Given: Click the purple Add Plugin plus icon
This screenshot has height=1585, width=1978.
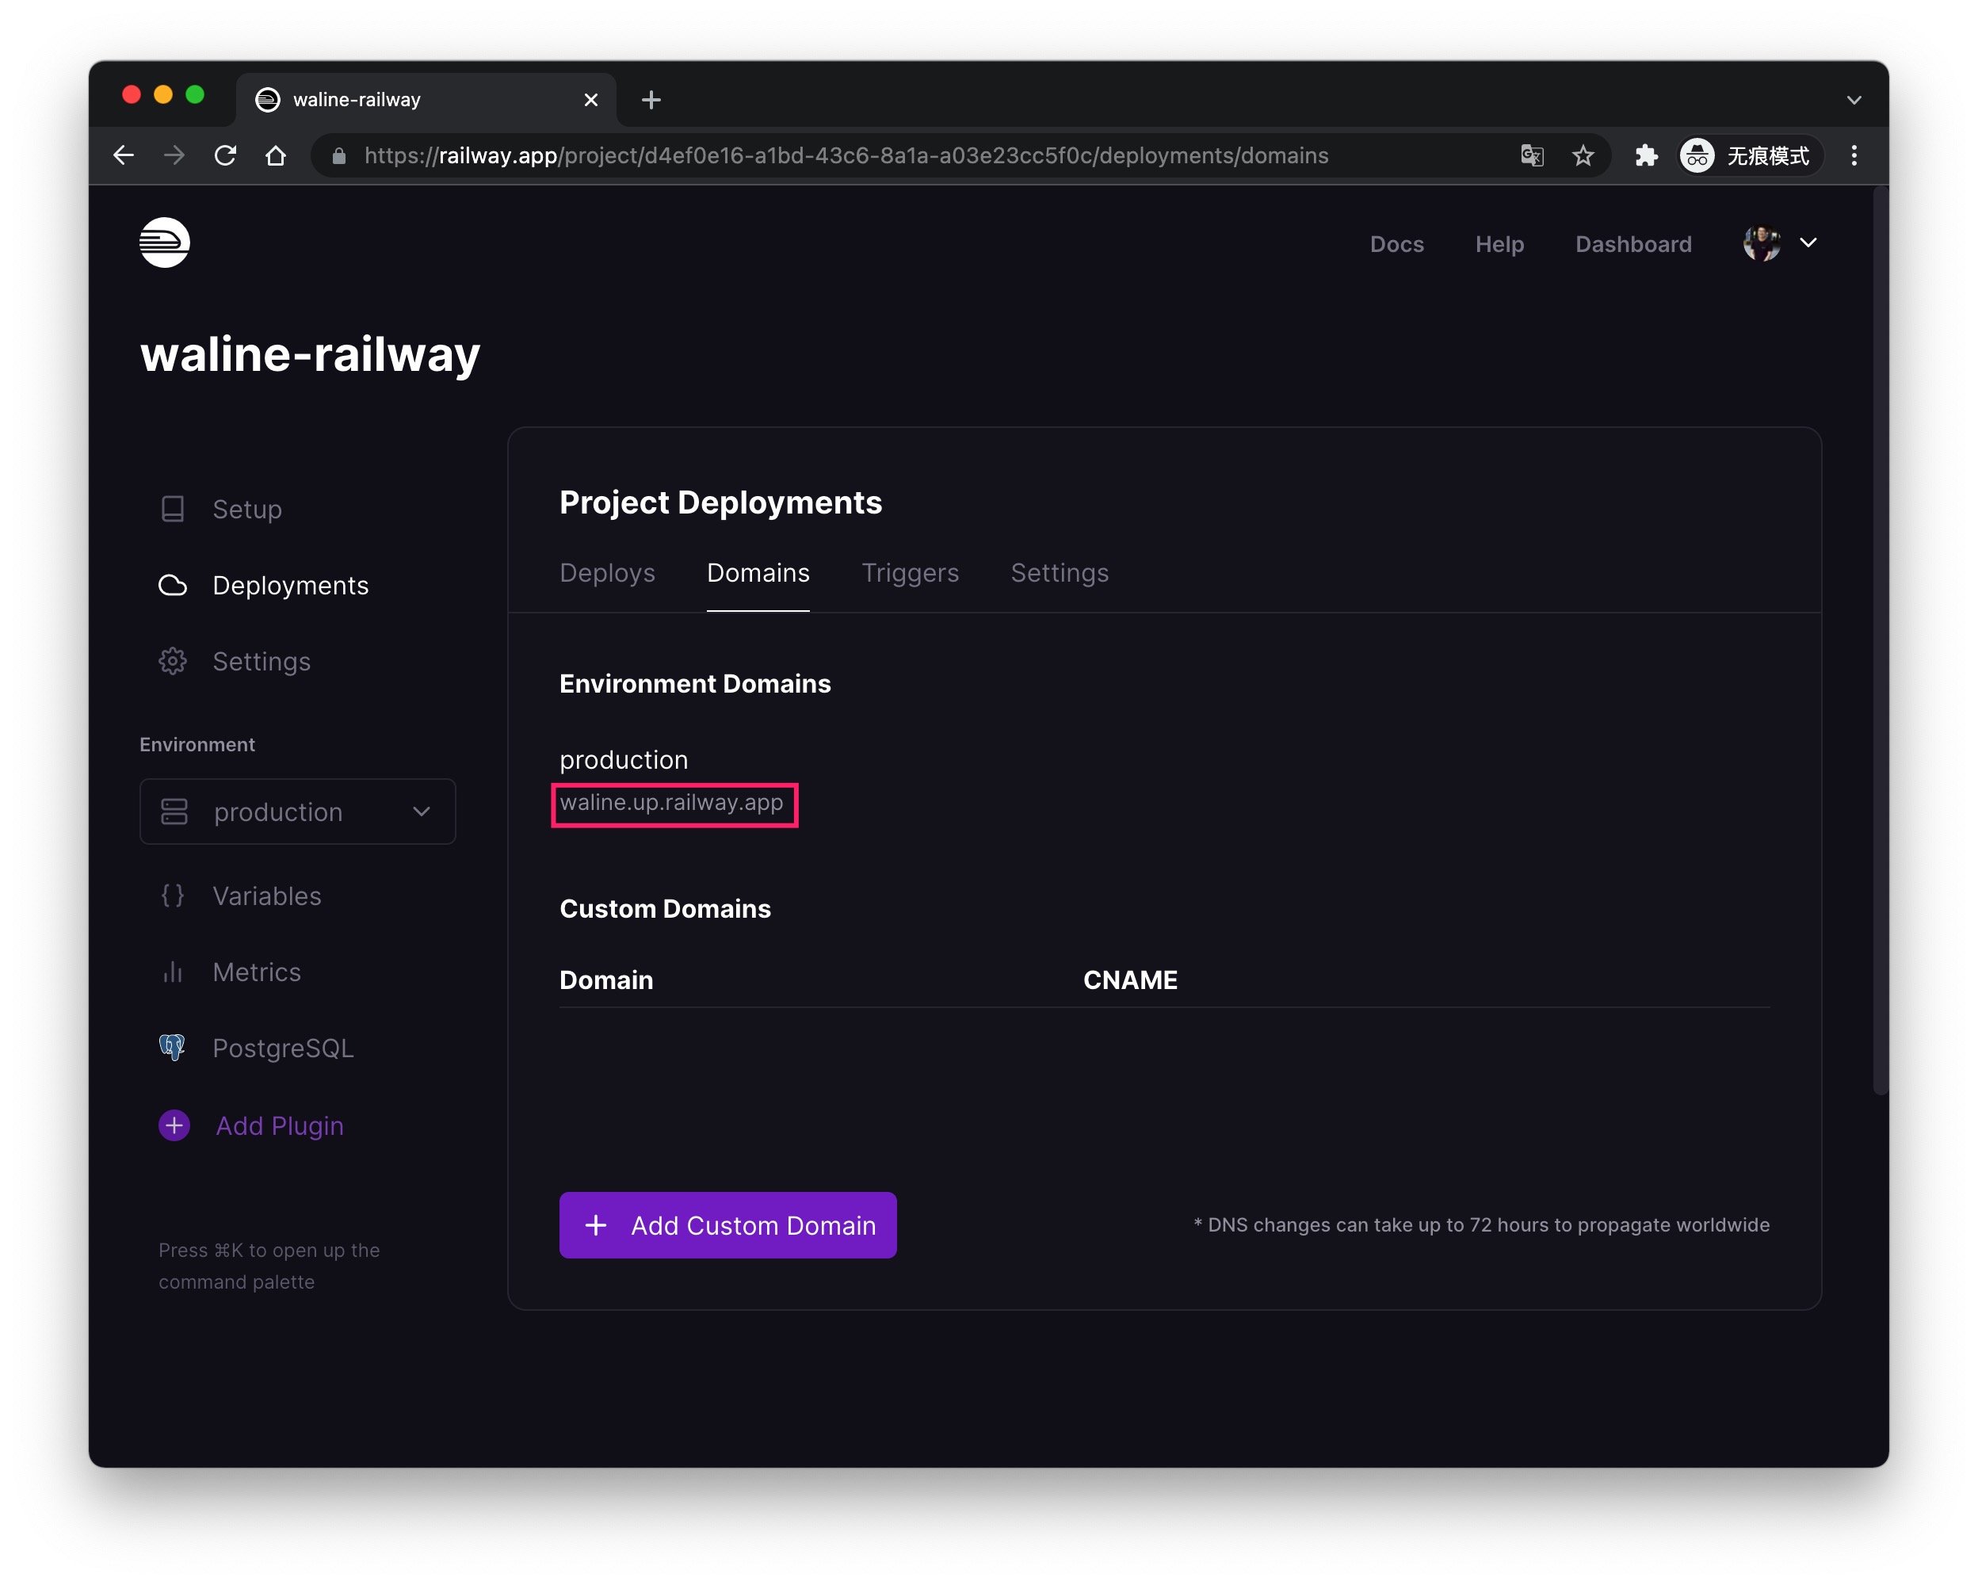Looking at the screenshot, I should pyautogui.click(x=174, y=1125).
